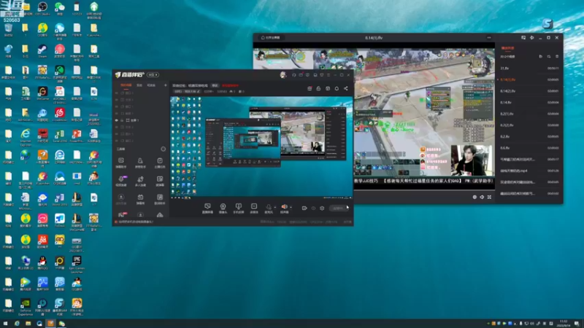
Task: Toggle the preview eye icon beside record button
Action: tap(313, 208)
